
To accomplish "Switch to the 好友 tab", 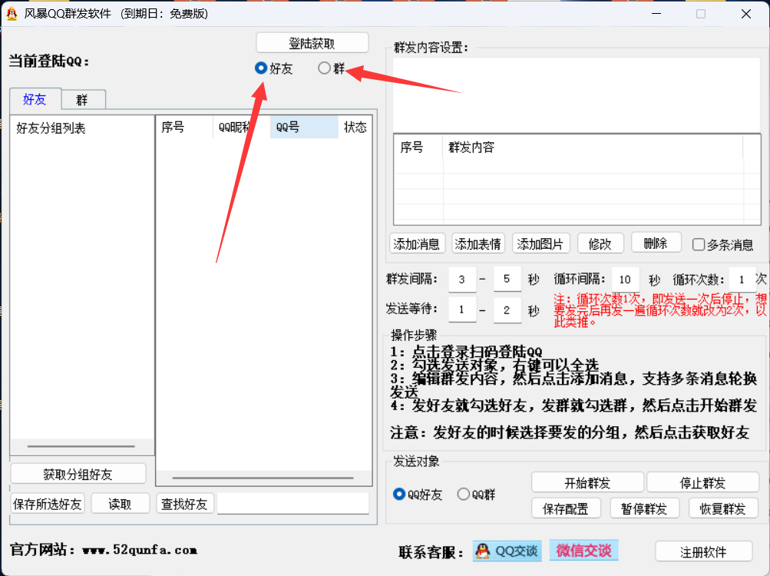I will [x=35, y=99].
